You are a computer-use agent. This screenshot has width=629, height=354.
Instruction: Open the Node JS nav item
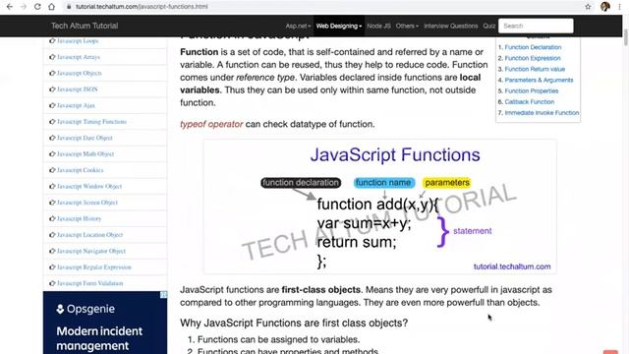(378, 26)
